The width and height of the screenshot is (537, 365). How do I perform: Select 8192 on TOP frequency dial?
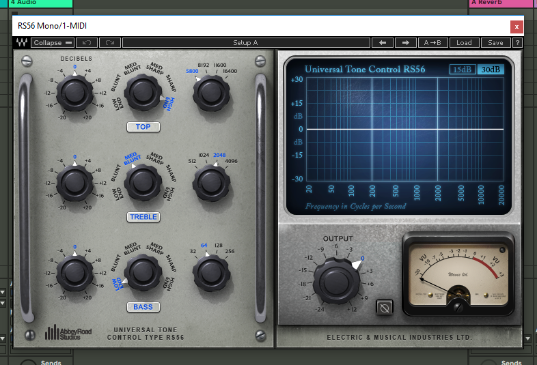point(203,65)
